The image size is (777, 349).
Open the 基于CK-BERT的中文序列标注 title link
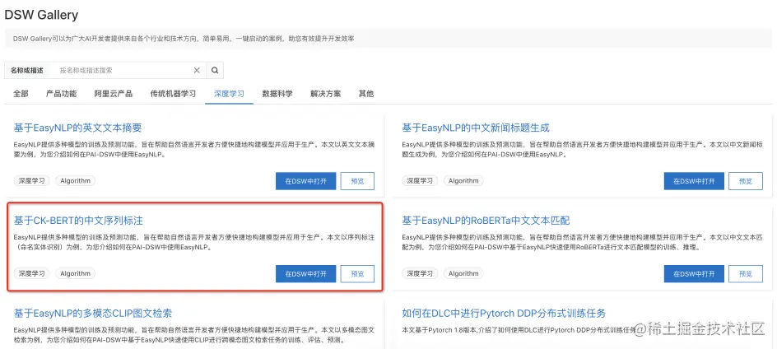[x=78, y=220]
